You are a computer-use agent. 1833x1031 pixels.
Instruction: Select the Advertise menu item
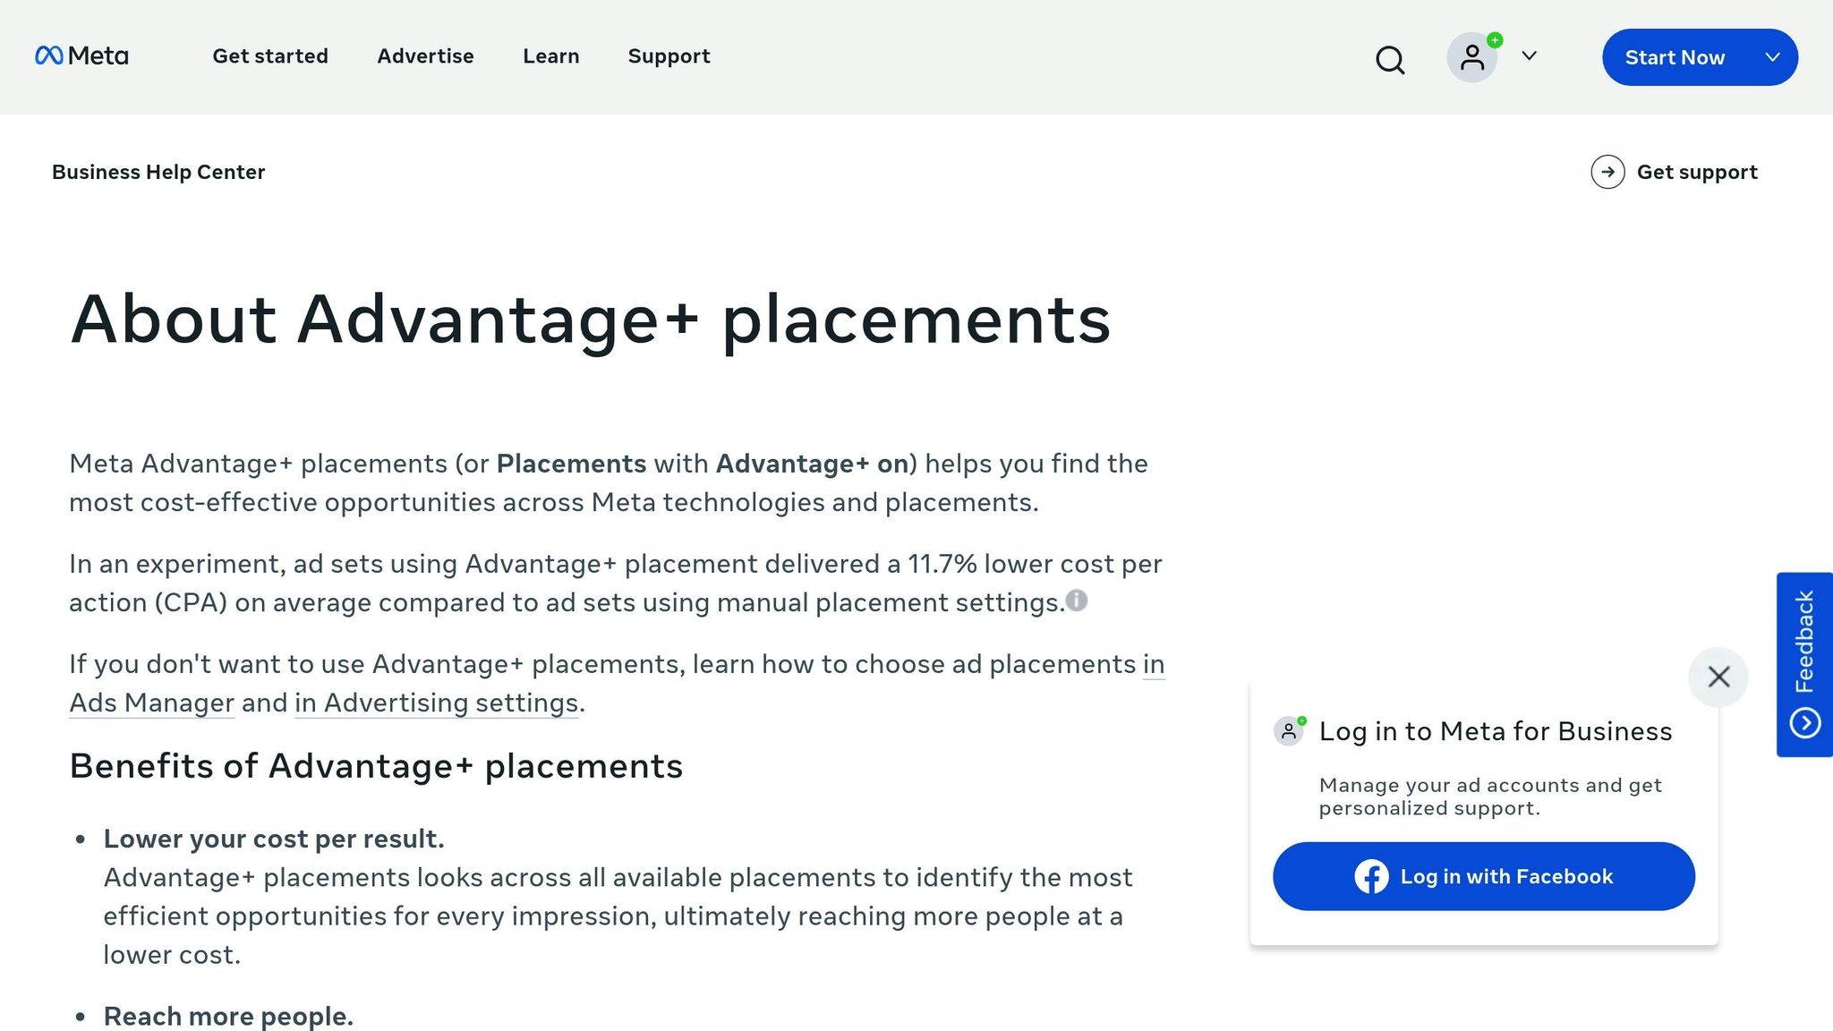click(x=425, y=56)
